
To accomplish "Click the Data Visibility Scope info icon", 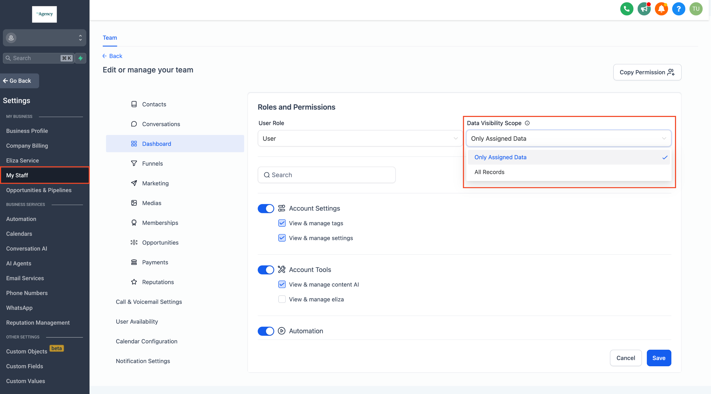I will 527,123.
